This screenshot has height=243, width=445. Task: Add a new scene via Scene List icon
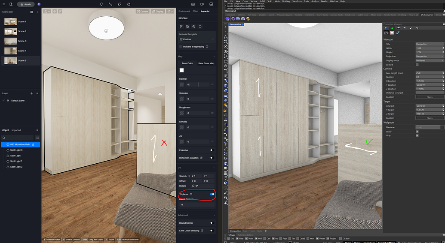pyautogui.click(x=31, y=12)
